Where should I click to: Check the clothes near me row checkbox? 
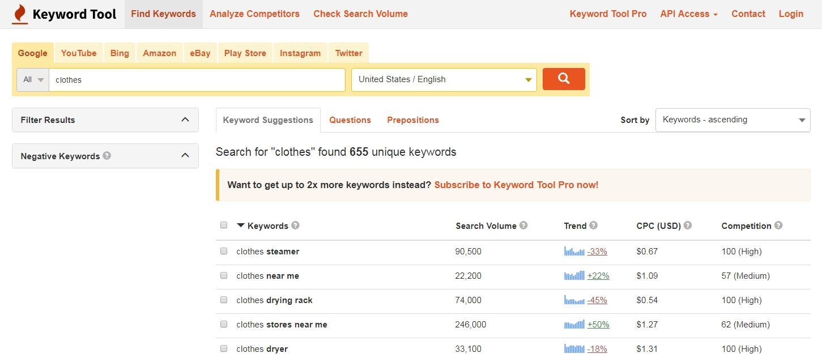click(x=224, y=275)
